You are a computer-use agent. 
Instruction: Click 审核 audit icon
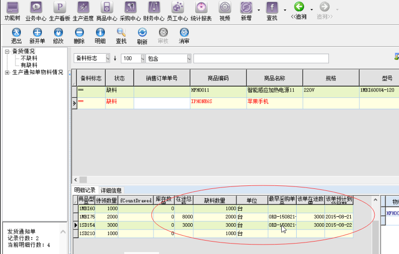tap(163, 36)
